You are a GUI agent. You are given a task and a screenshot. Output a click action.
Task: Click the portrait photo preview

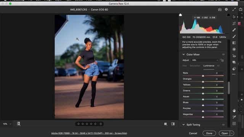tap(89, 67)
